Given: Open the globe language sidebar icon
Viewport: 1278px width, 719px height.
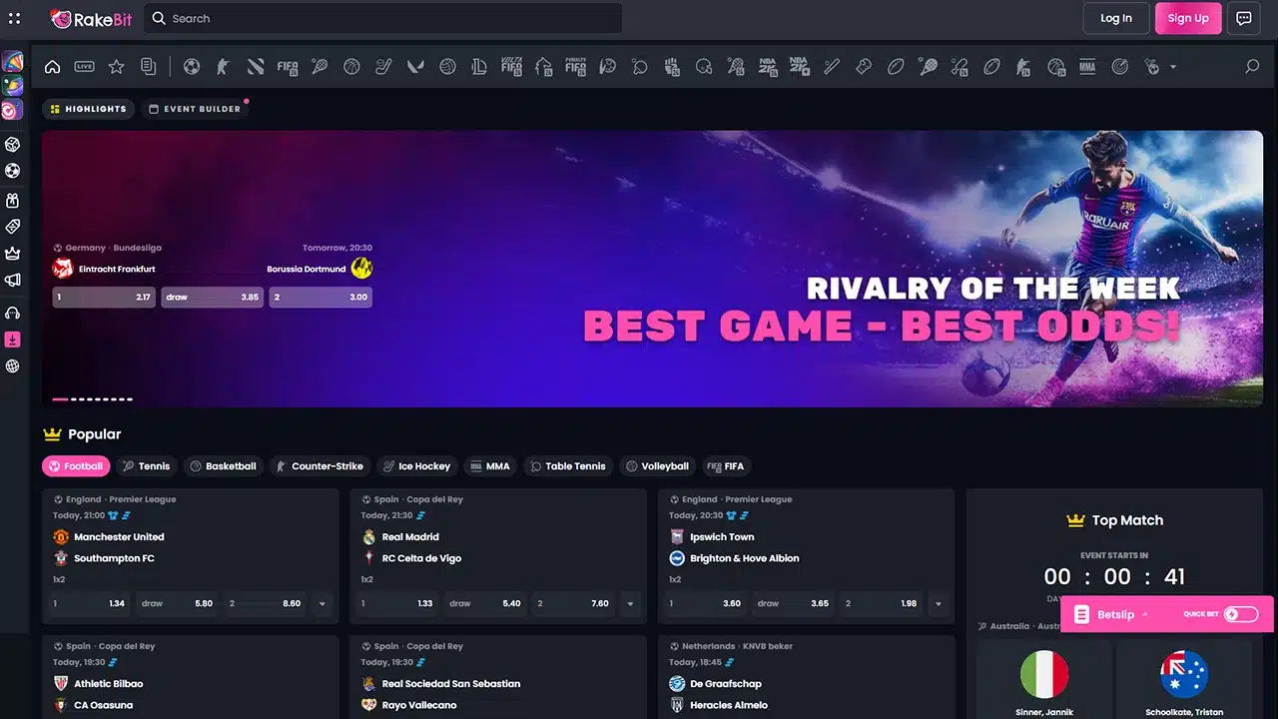Looking at the screenshot, I should [12, 366].
